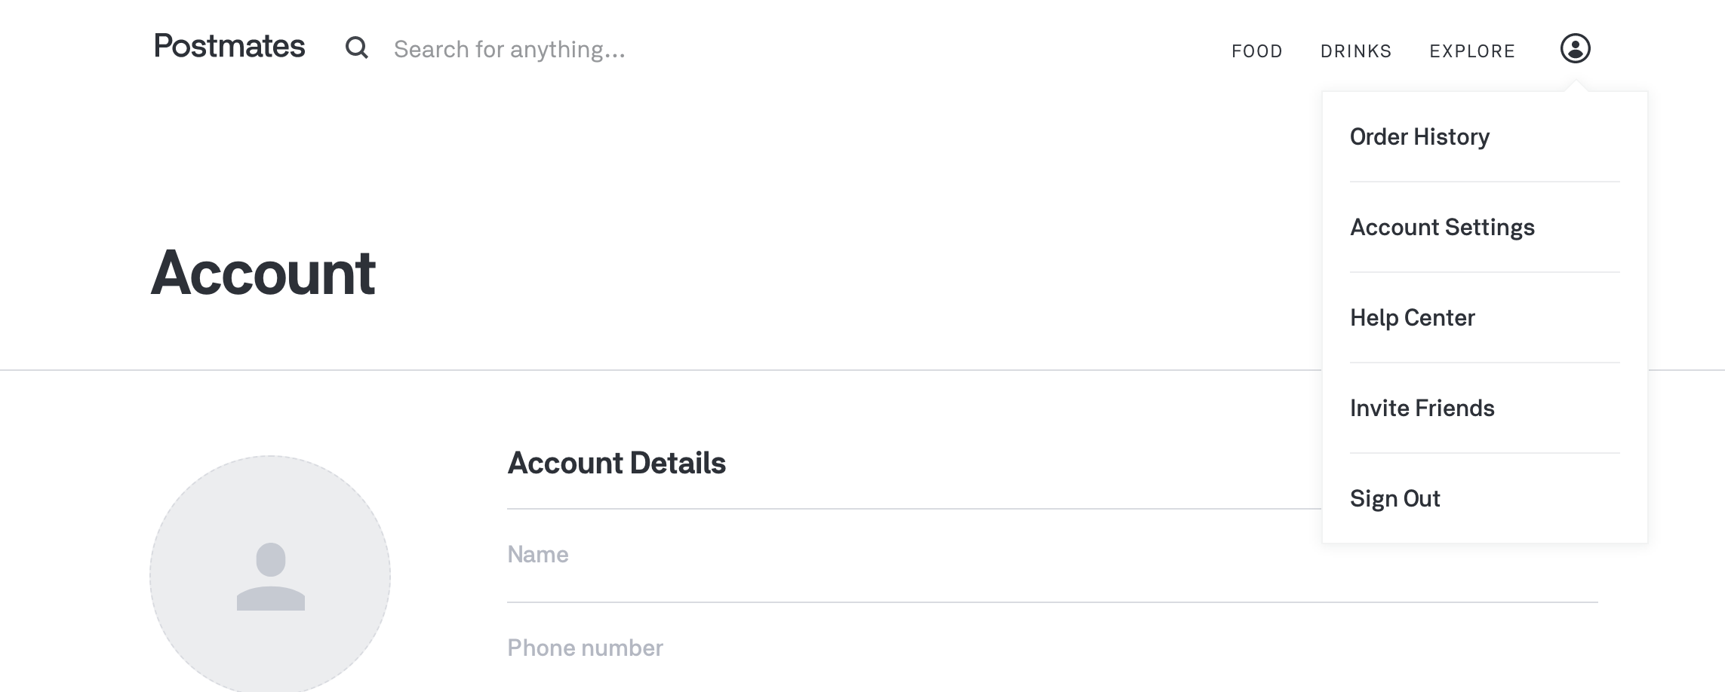Click the Phone number placeholder label
The width and height of the screenshot is (1725, 692).
click(585, 648)
